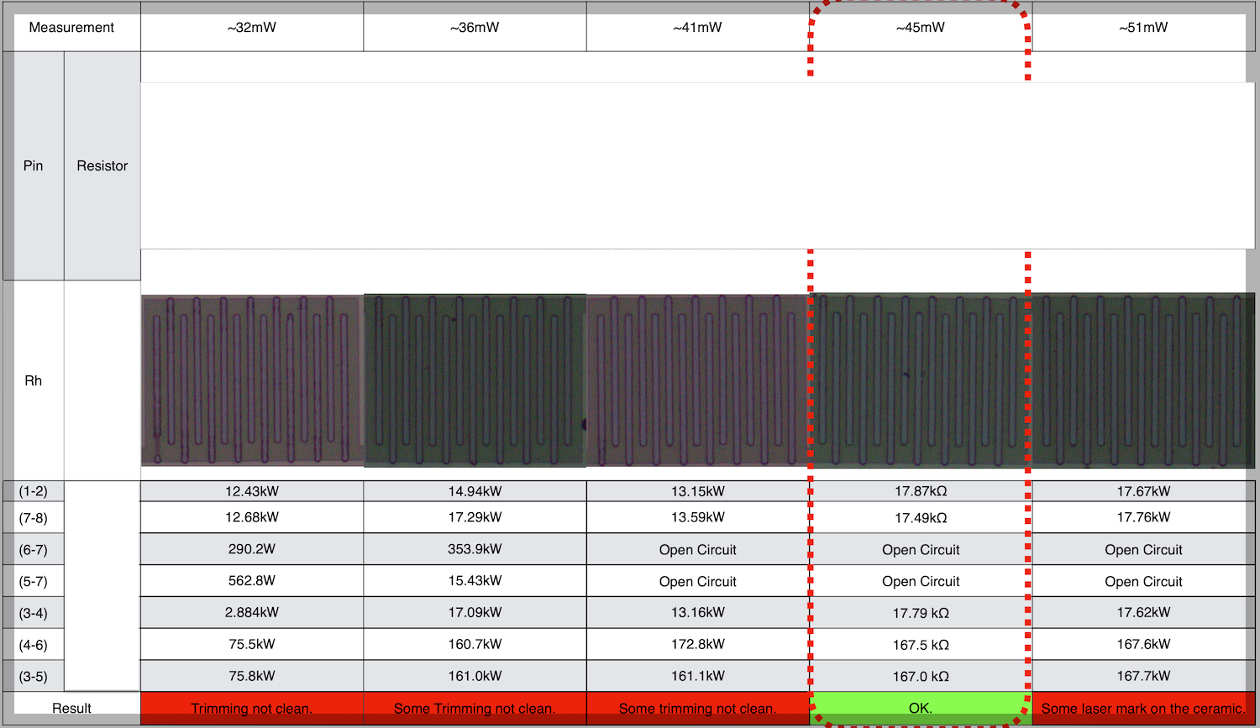Click the 290.2W measurement cell
This screenshot has width=1260, height=728.
point(252,549)
